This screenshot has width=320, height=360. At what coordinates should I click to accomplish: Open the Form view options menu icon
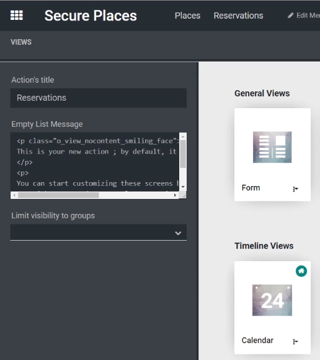point(295,189)
